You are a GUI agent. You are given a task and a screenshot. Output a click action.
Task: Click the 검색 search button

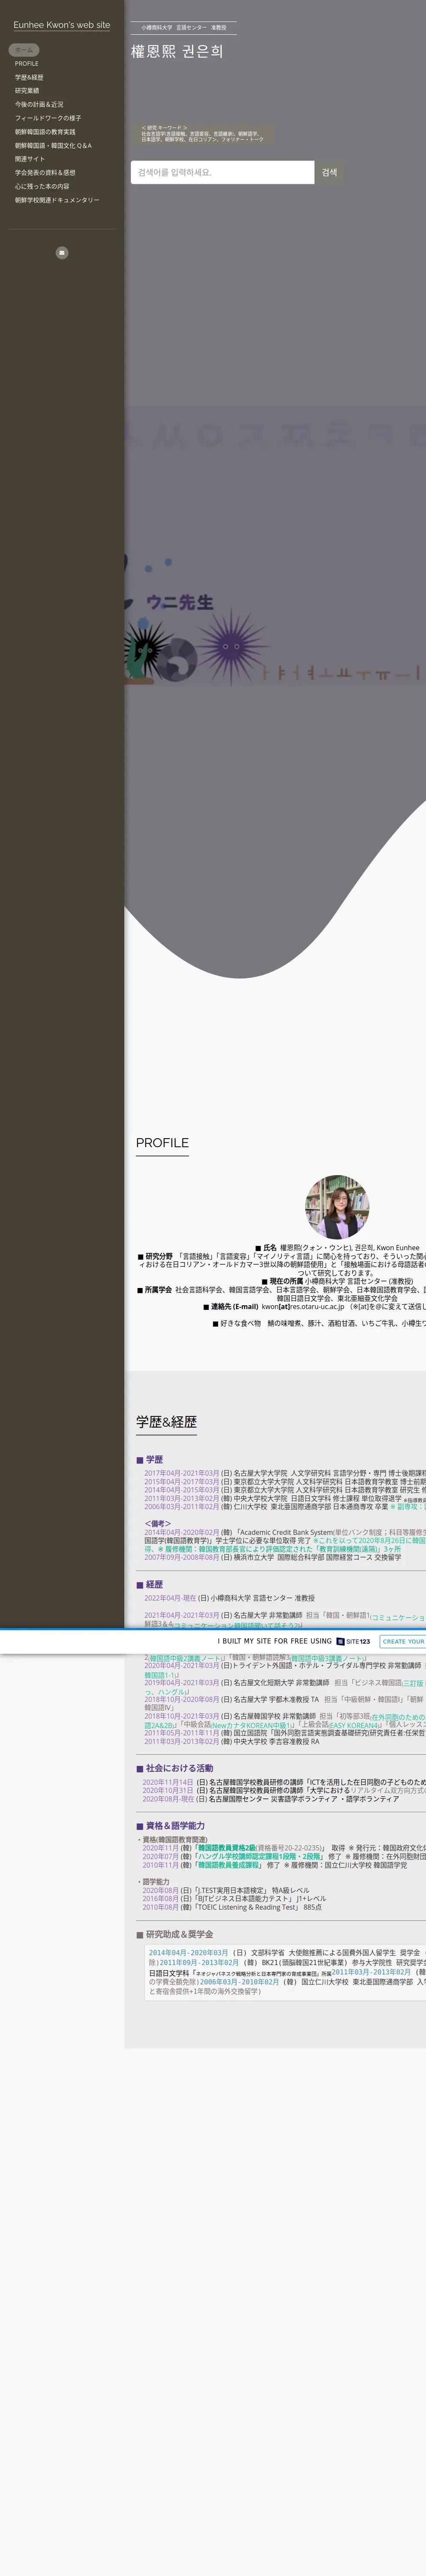pos(329,172)
